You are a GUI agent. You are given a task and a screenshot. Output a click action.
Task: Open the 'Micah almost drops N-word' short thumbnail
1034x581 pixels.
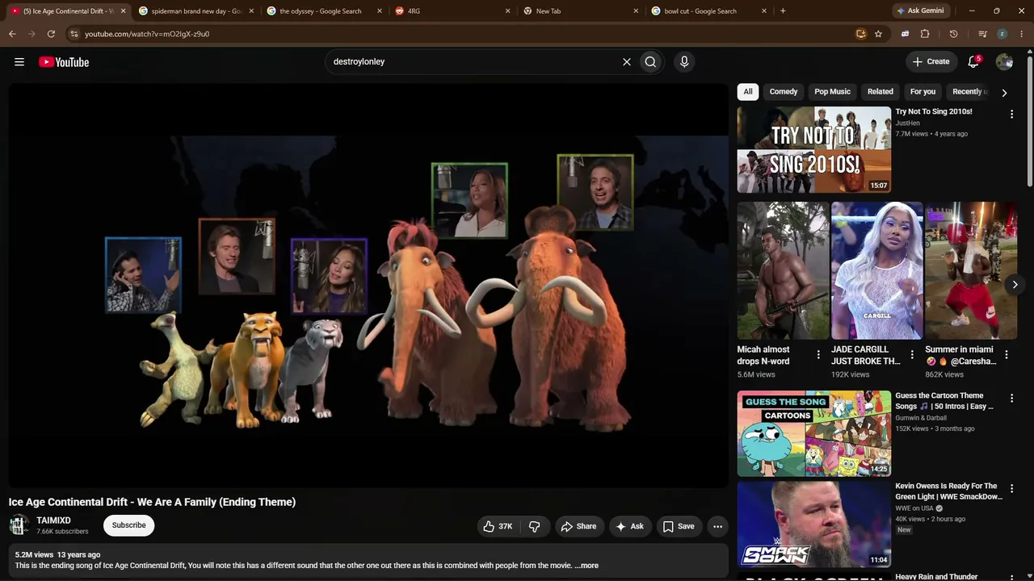[783, 271]
